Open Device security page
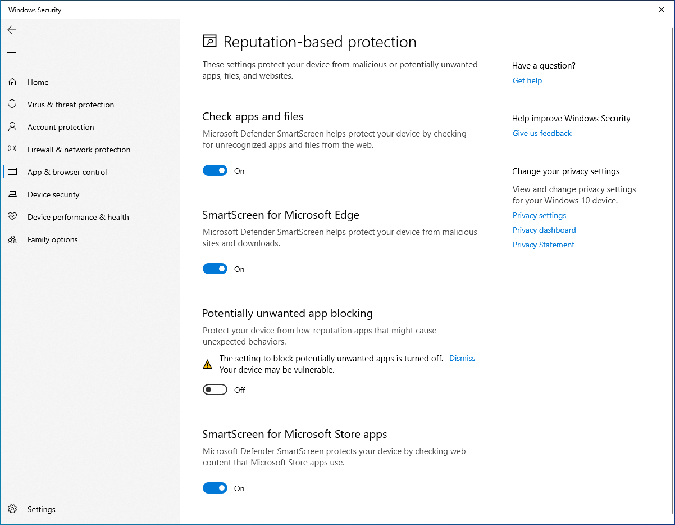675x525 pixels. 90,194
